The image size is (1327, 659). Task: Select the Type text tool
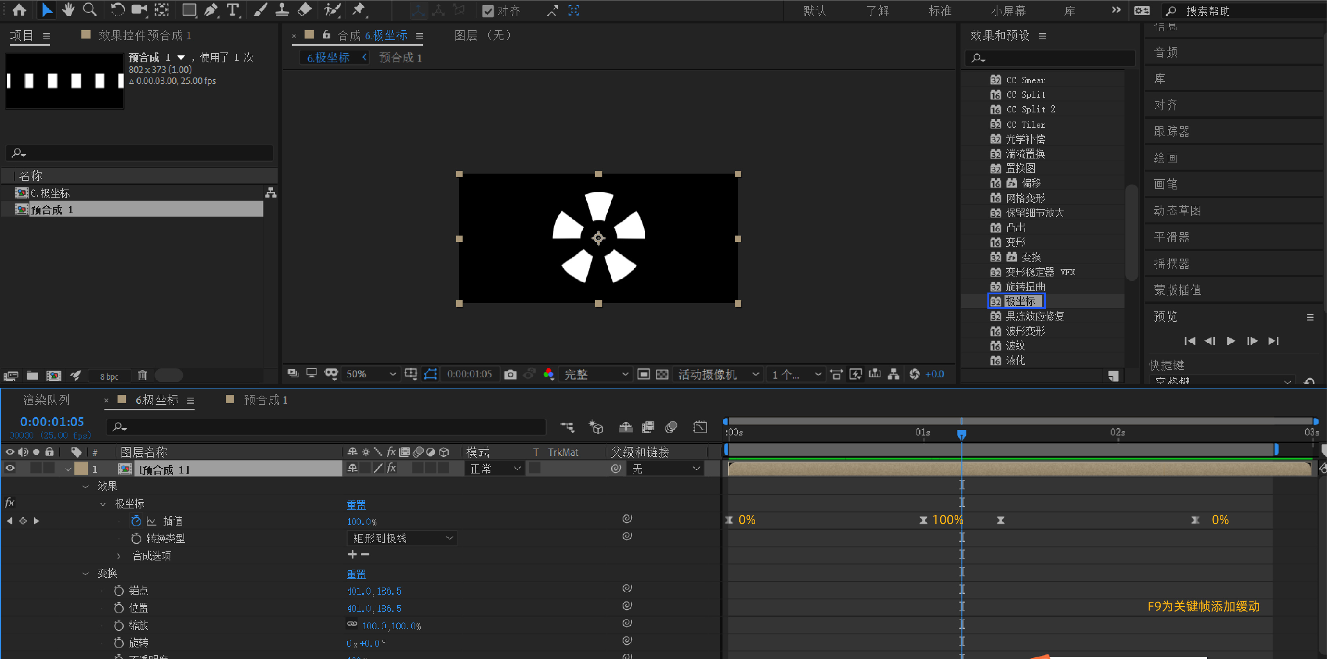click(233, 10)
